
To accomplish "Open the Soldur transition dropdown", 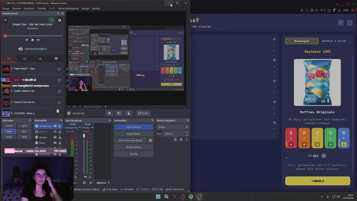I will pyautogui.click(x=173, y=127).
